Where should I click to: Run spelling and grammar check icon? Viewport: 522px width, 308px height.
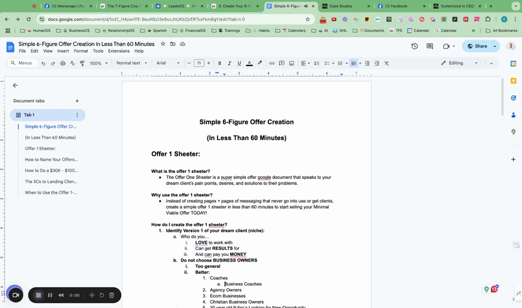point(72,63)
